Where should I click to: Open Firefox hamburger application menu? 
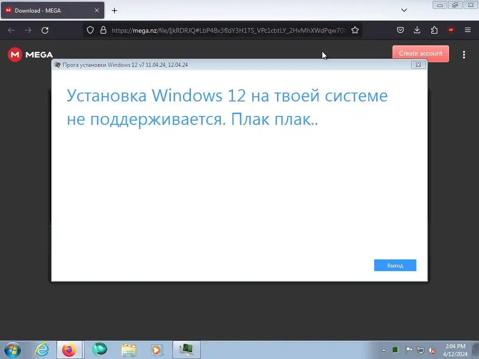pyautogui.click(x=467, y=30)
